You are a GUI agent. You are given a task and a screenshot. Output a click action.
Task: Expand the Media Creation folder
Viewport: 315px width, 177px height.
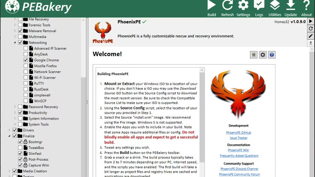click(x=9, y=171)
